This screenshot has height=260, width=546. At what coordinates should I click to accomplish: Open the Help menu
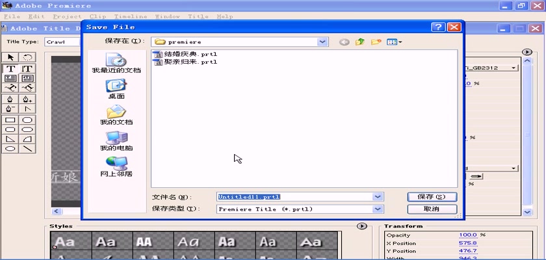tap(225, 16)
